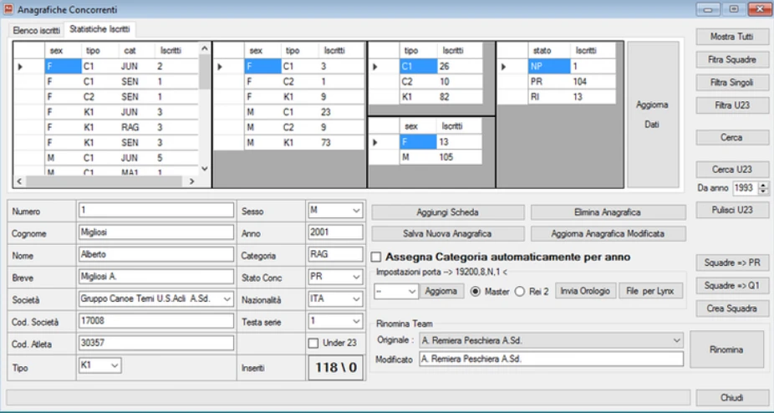
Task: Open the Tipo K1 dropdown
Action: point(115,365)
